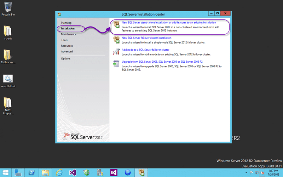This screenshot has width=283, height=177.
Task: Open the Windows Start button
Action: (x=6, y=173)
